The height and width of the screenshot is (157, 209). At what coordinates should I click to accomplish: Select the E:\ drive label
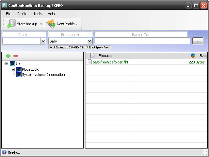[x=18, y=63]
